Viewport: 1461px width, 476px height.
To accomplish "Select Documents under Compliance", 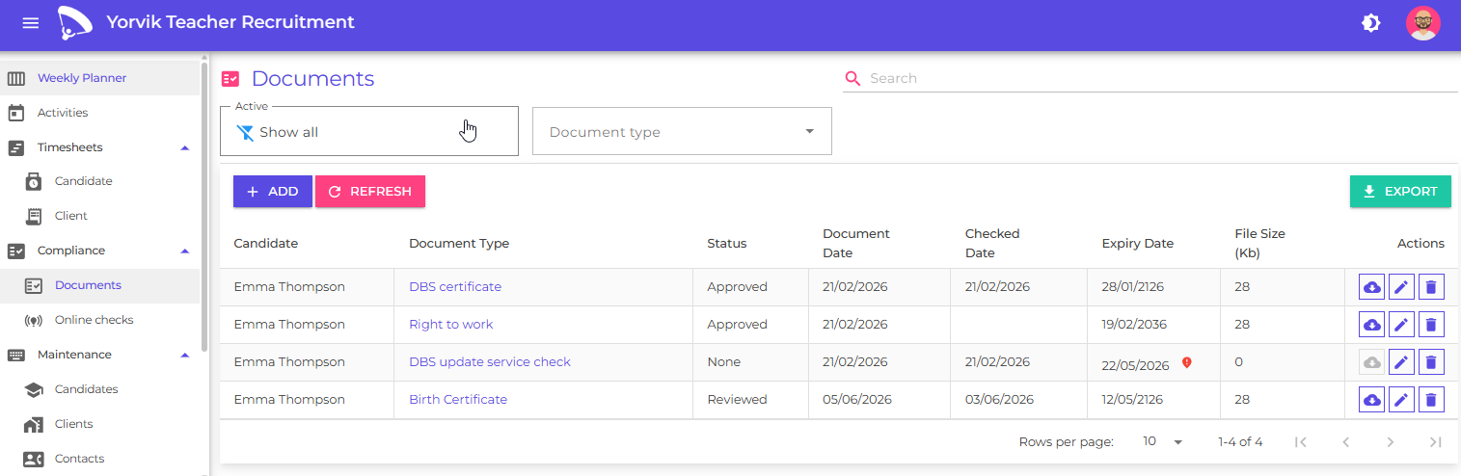I will 99,285.
